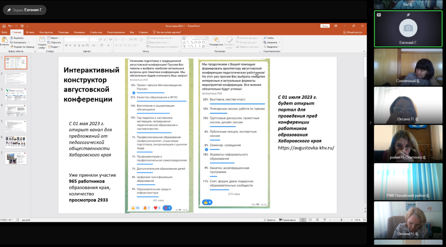Expand the shapes gallery more arrow
The image size is (446, 247).
[207, 46]
